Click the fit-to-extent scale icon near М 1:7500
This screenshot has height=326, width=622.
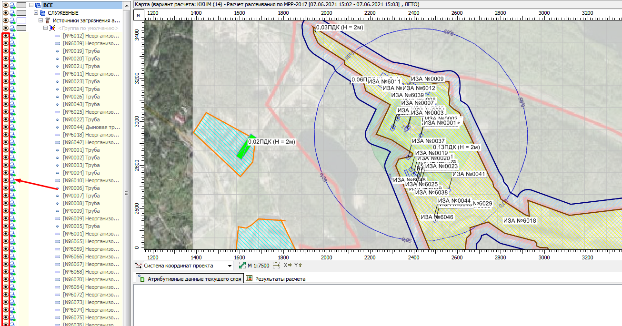point(242,266)
